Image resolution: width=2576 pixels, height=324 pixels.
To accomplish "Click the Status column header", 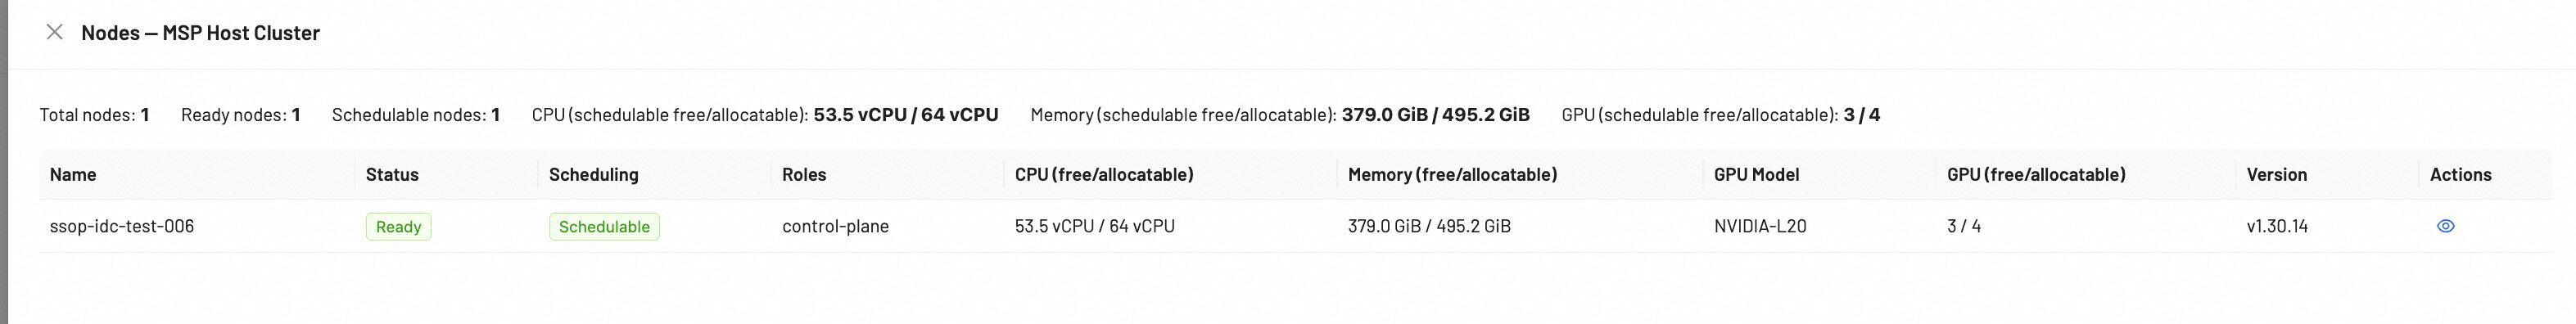I will click(x=392, y=174).
